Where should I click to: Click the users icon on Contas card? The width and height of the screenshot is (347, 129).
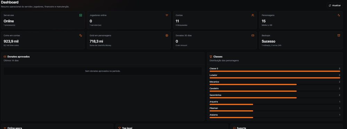[x=253, y=15]
